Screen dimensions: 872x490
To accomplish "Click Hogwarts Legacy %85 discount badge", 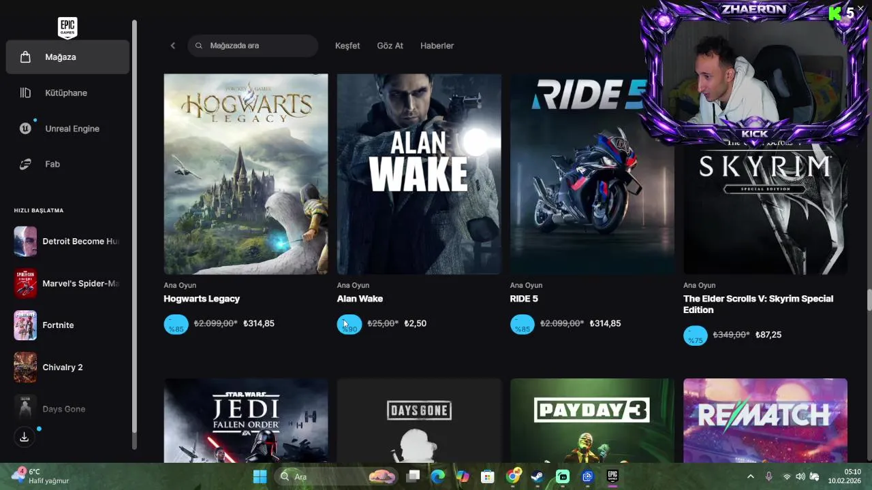I will click(176, 325).
